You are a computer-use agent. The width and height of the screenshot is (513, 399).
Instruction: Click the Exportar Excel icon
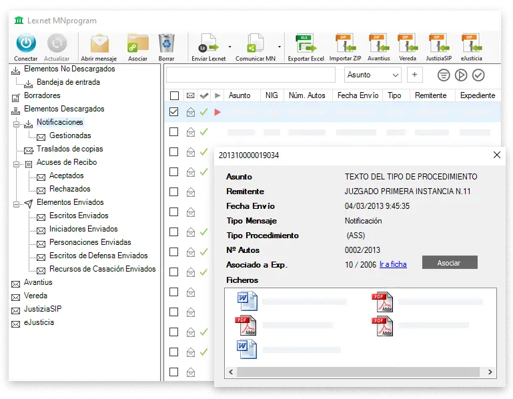306,44
